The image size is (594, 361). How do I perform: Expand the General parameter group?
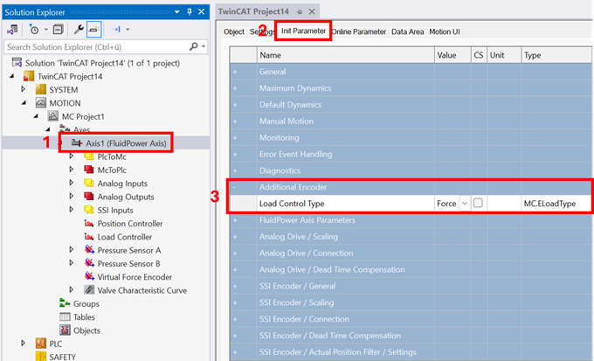(235, 72)
